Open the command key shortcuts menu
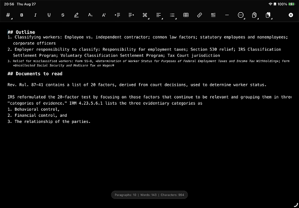 tap(145, 15)
